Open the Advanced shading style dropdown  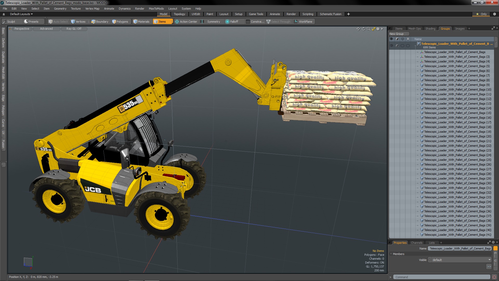pos(46,29)
